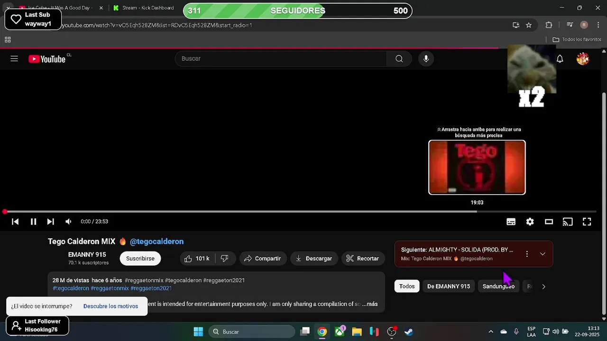This screenshot has width=607, height=341.
Task: Skip to previous video in player
Action: point(15,222)
